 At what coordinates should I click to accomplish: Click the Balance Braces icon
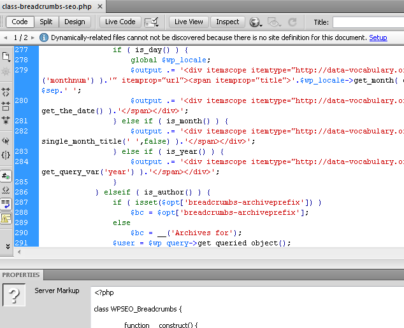point(6,155)
